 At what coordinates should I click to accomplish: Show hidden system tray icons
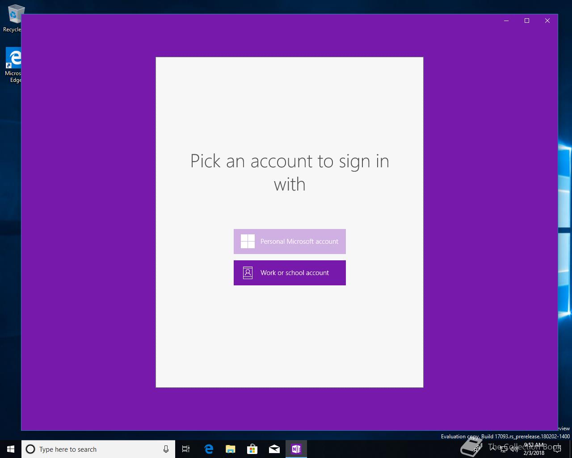pyautogui.click(x=493, y=449)
